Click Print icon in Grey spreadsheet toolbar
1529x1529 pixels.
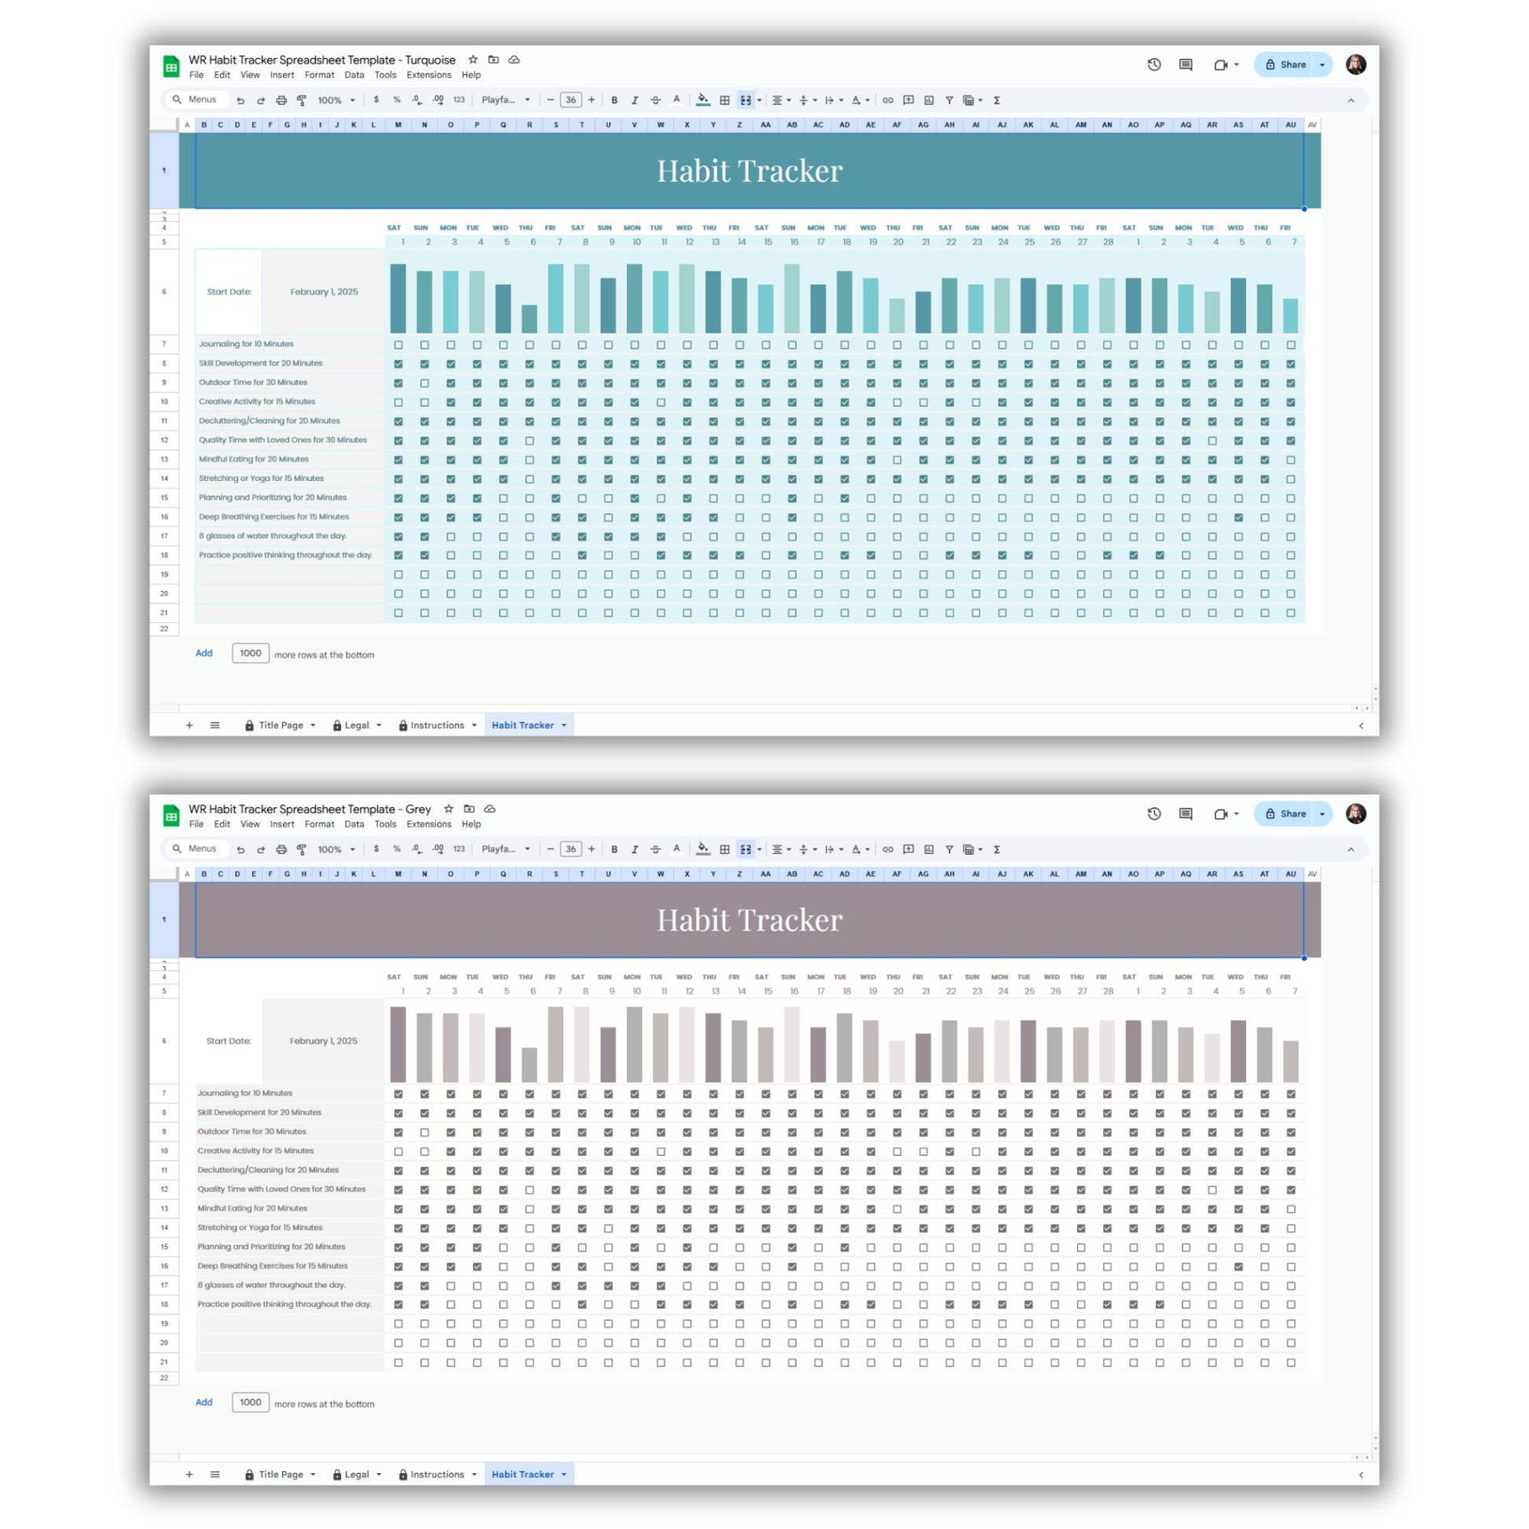(281, 849)
